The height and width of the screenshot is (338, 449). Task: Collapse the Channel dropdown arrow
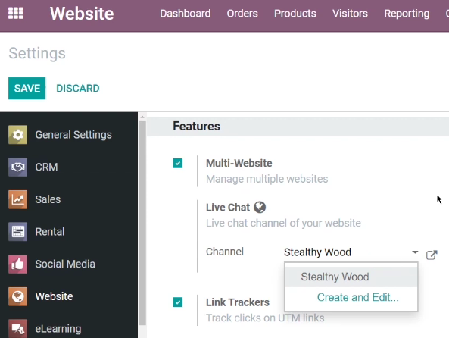point(415,252)
